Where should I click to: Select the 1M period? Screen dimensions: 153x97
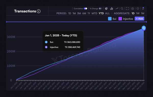(74, 13)
